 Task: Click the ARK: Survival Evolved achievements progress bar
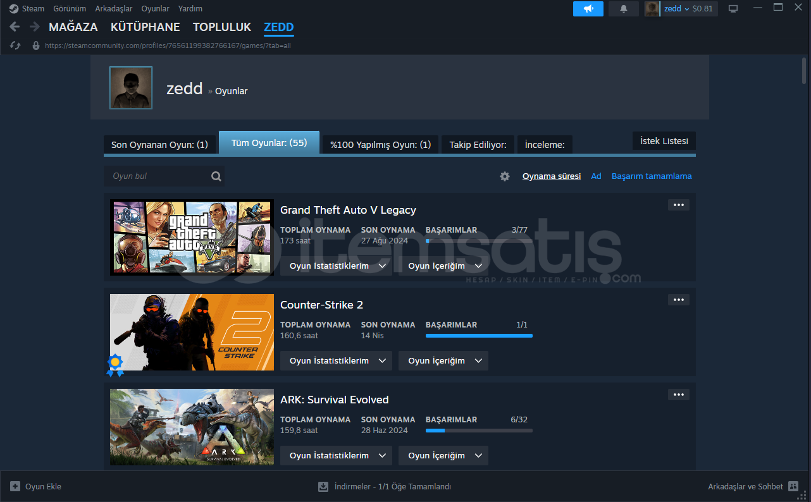pyautogui.click(x=479, y=431)
